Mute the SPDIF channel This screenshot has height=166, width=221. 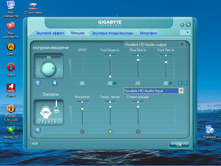pos(82,83)
